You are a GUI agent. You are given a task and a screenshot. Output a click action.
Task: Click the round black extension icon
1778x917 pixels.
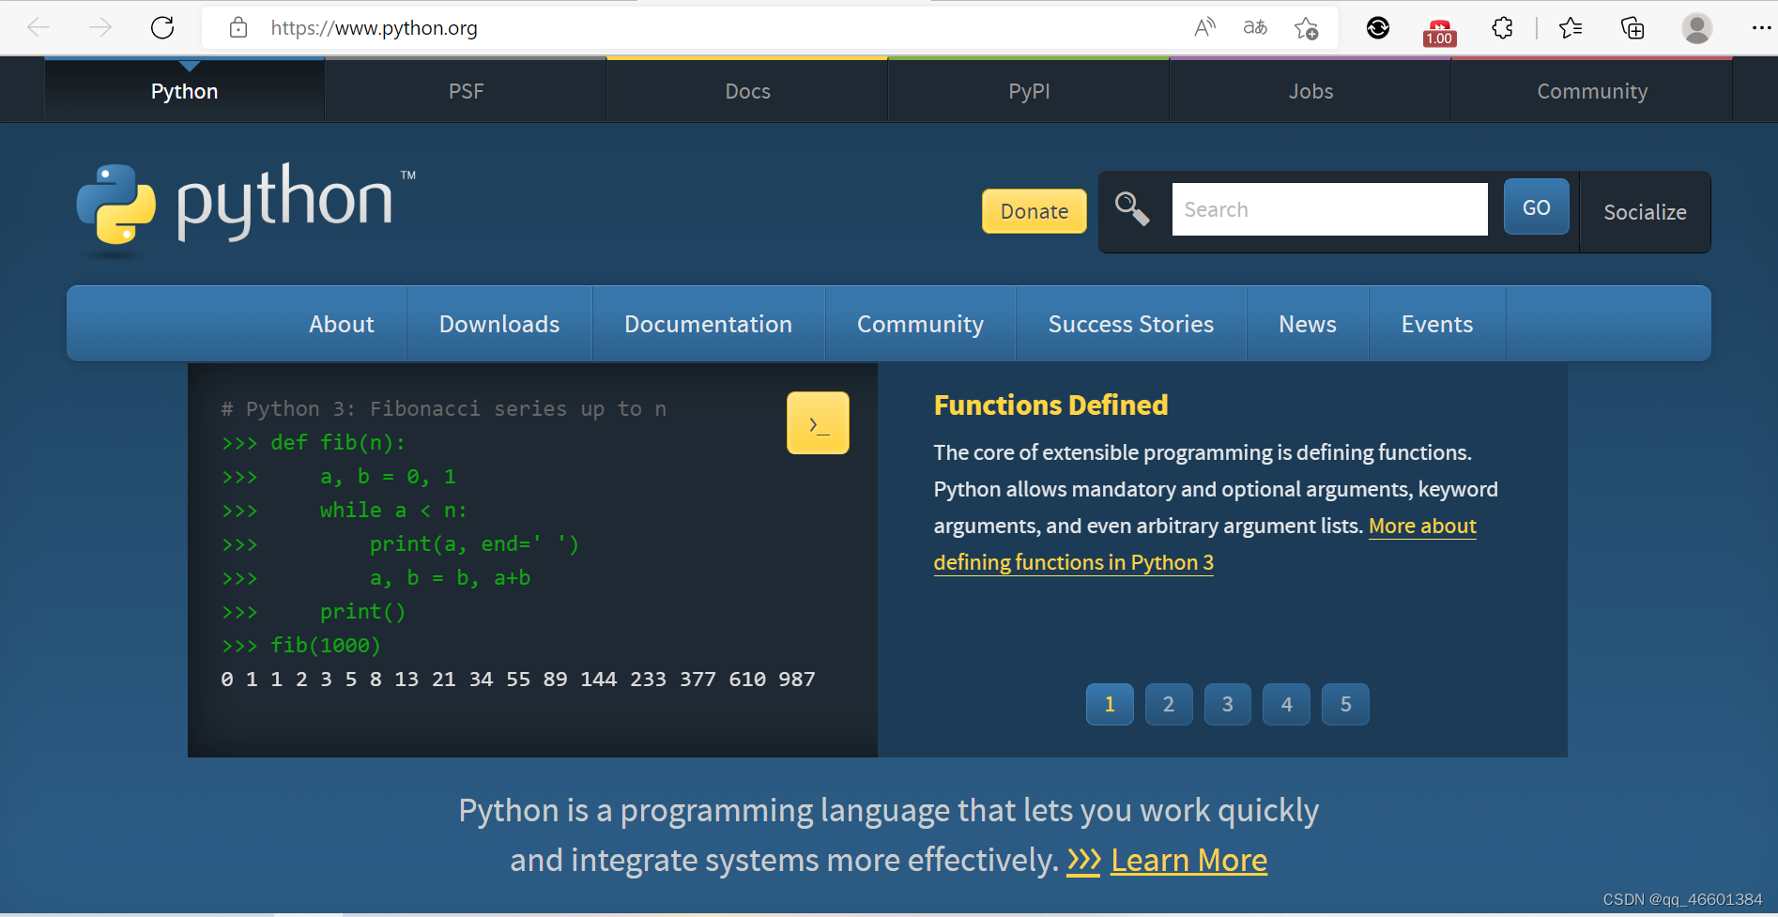pyautogui.click(x=1378, y=28)
